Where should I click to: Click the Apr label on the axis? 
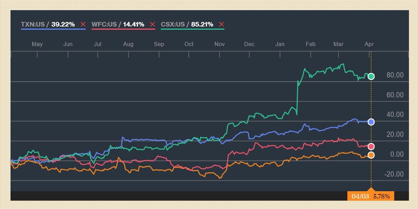coord(369,44)
